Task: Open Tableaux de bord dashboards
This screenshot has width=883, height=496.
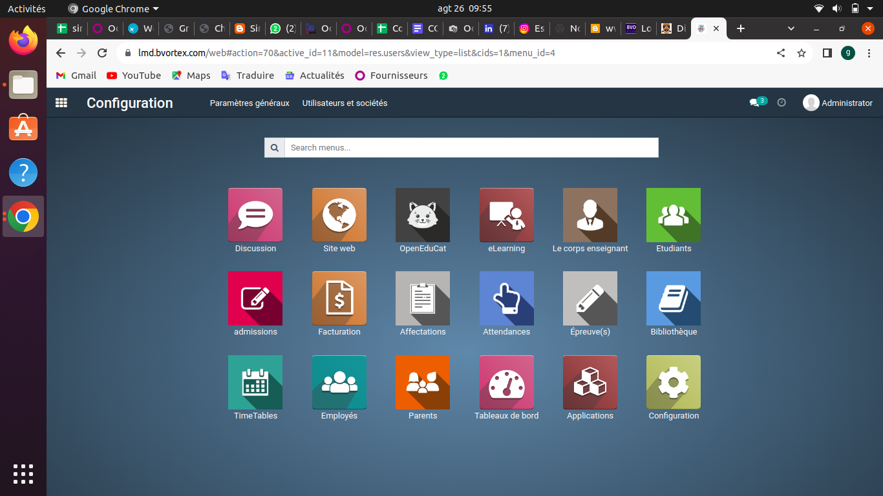Action: click(506, 382)
